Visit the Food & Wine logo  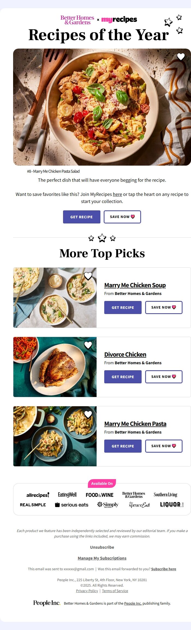[99, 495]
